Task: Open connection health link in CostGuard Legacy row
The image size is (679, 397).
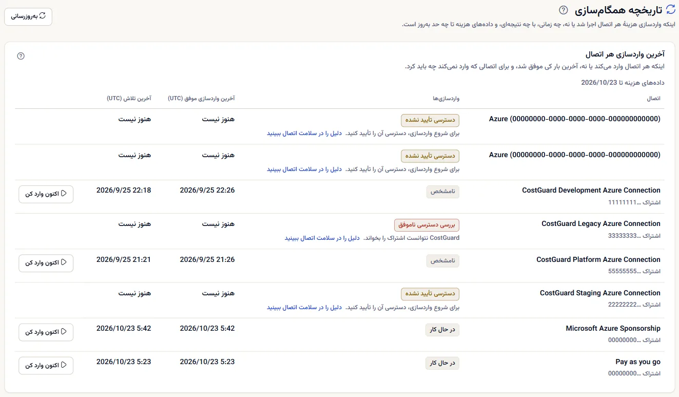Action: (322, 238)
